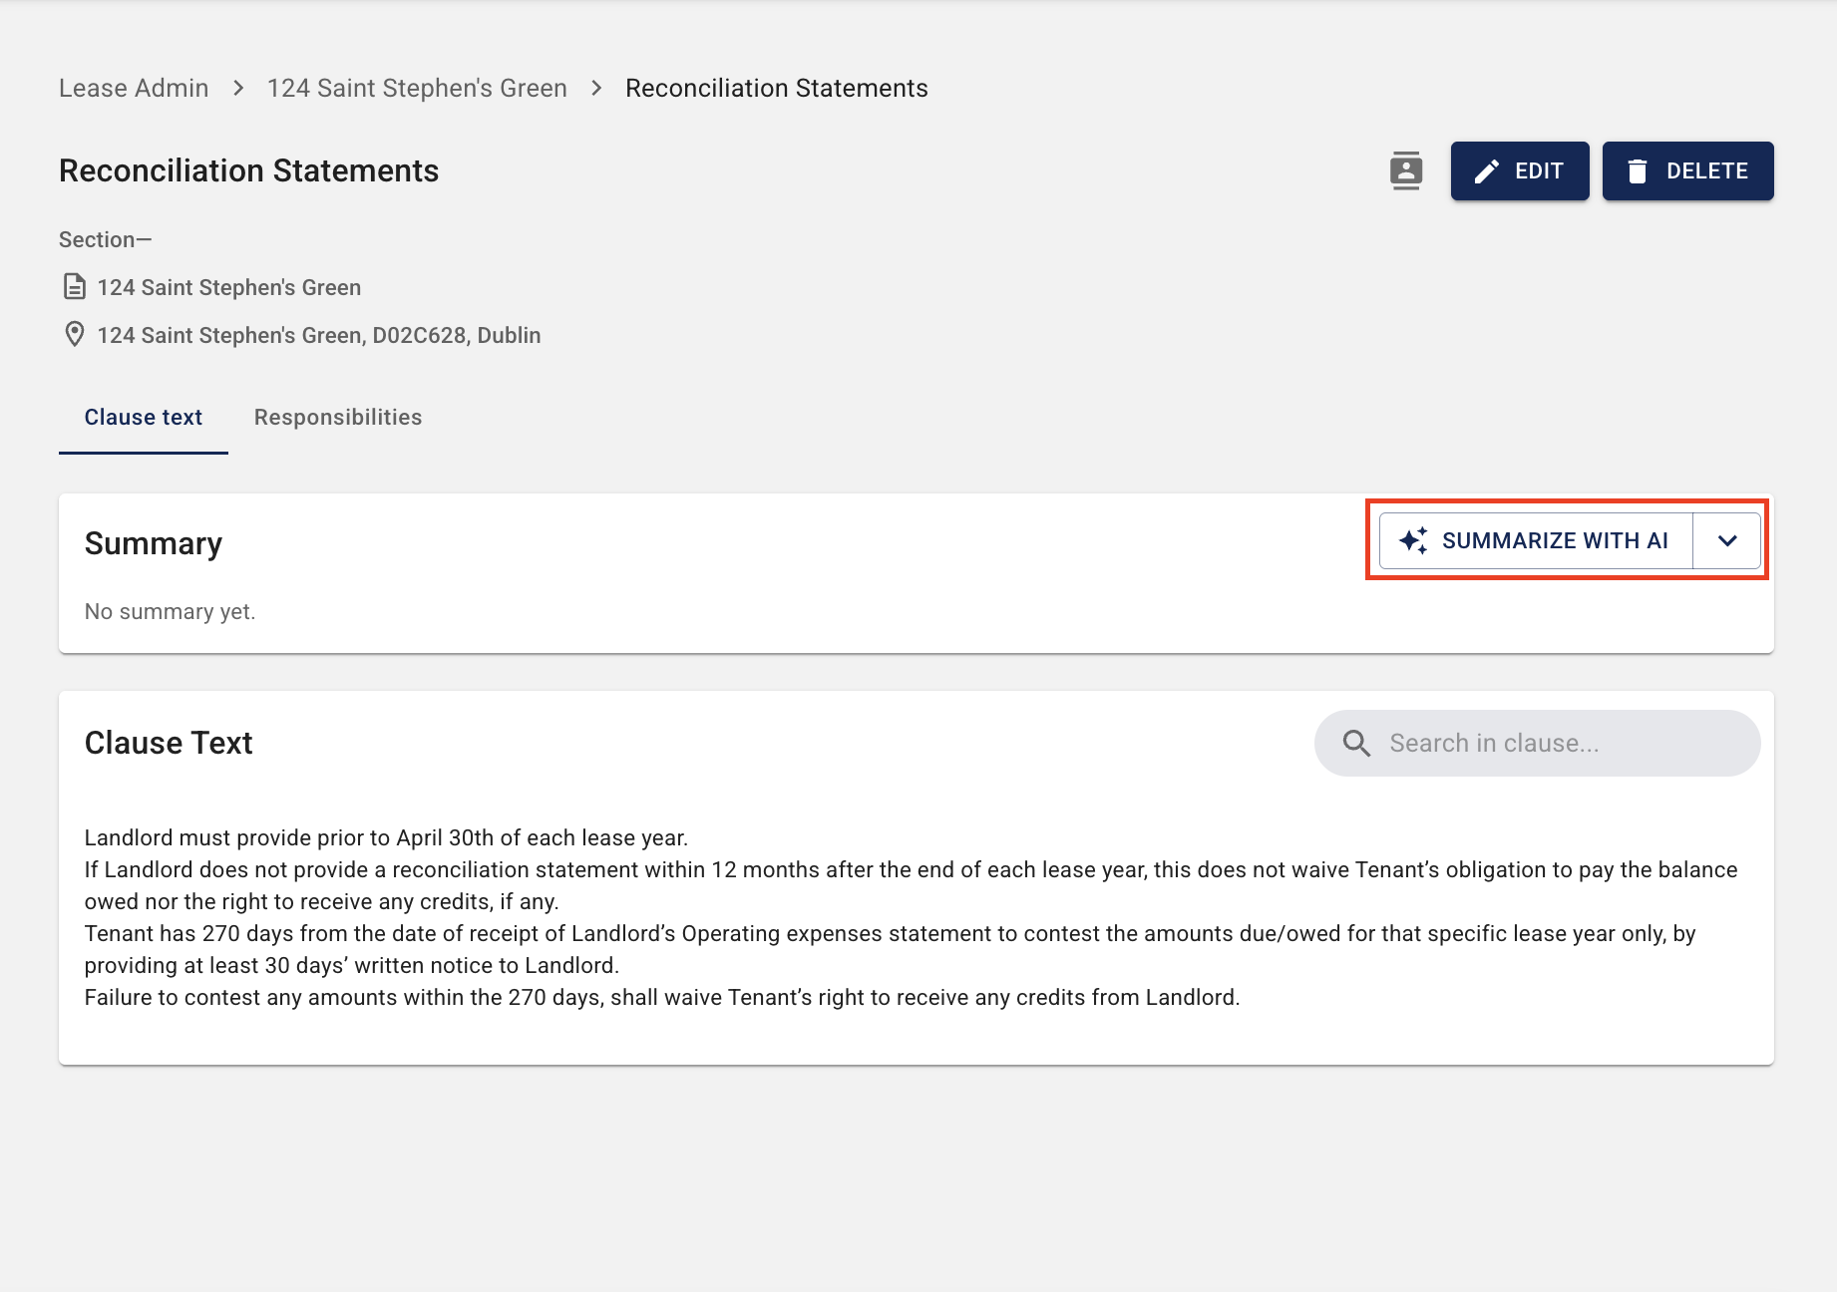Screen dimensions: 1837x1292
Task: Click the location pin icon
Action: [74, 335]
